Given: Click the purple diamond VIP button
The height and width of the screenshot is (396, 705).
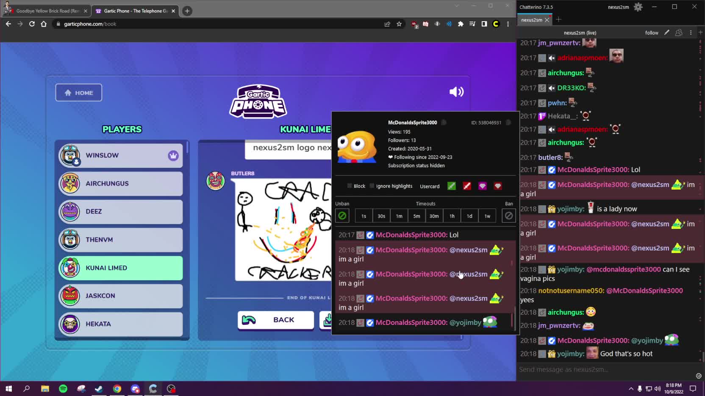Looking at the screenshot, I should tap(482, 186).
